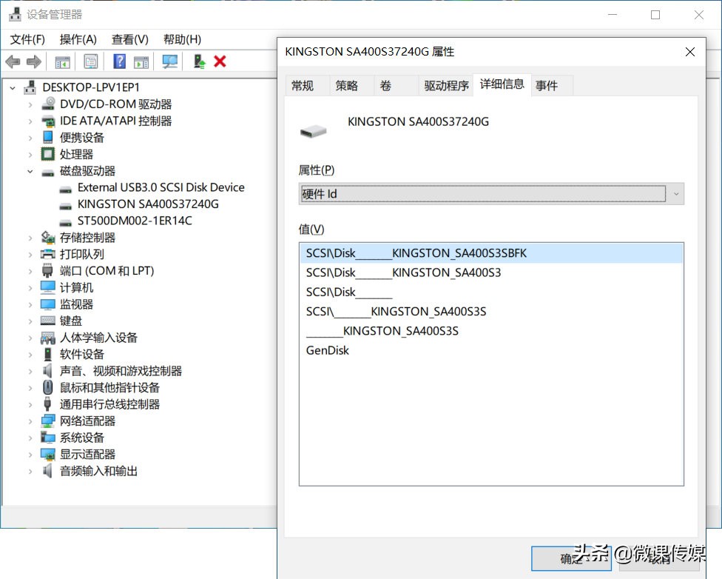This screenshot has width=722, height=579.
Task: Select the GenDisk value row
Action: pyautogui.click(x=491, y=351)
